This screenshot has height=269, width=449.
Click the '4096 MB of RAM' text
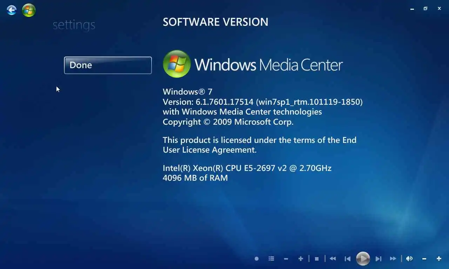click(x=195, y=178)
